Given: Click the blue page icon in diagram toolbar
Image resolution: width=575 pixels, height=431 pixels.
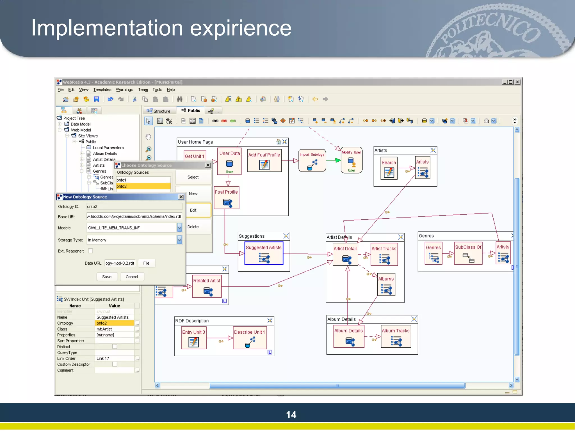Looking at the screenshot, I should 201,121.
